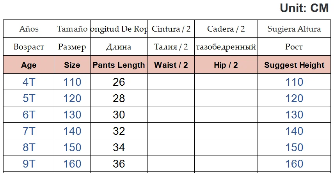Viewport: 334px width, 173px height.
Task: Select the Рост header cell
Action: [x=294, y=47]
